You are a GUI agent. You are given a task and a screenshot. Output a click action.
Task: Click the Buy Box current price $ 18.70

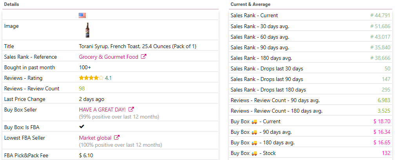[x=382, y=122]
